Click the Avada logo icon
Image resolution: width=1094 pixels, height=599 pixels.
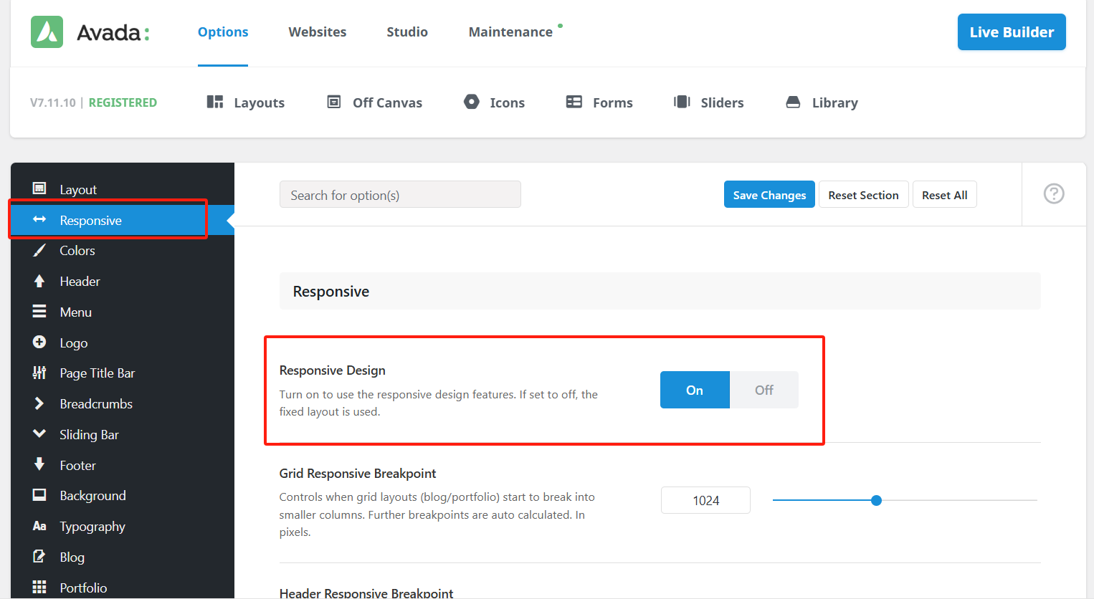(47, 32)
